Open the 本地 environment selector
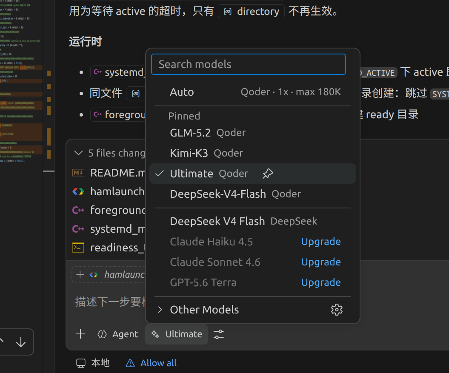The image size is (449, 373). [93, 363]
